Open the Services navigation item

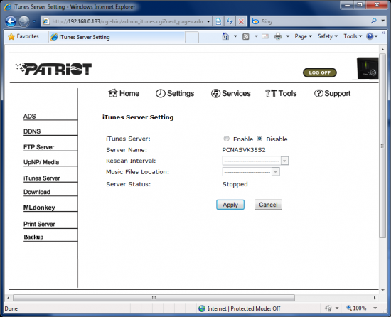point(230,93)
